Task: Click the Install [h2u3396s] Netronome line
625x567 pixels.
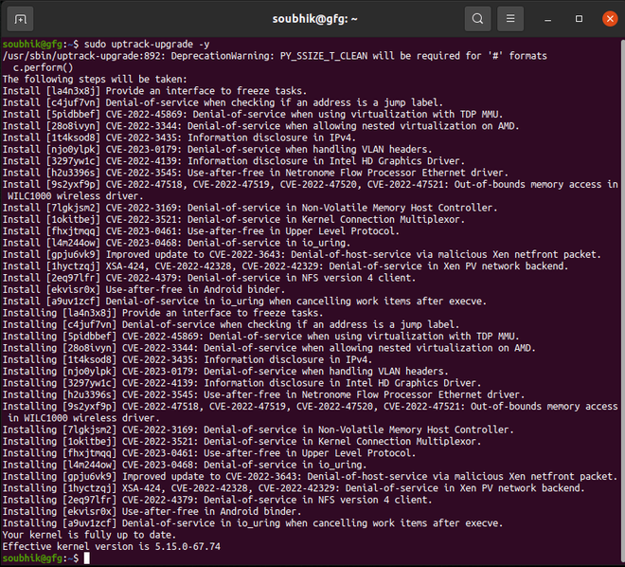Action: (256, 173)
